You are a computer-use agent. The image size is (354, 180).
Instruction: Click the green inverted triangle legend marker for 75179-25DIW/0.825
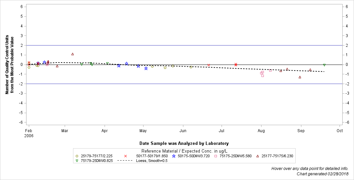pyautogui.click(x=77, y=161)
